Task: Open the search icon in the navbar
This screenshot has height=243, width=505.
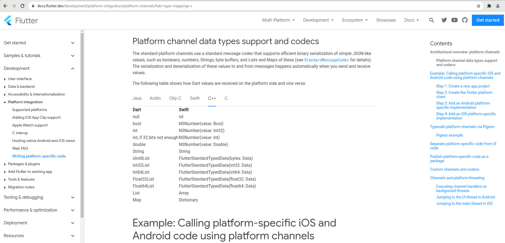Action: (432, 20)
